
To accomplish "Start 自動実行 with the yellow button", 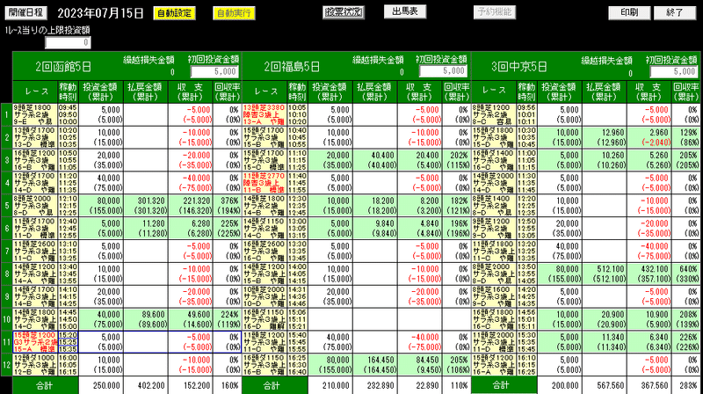I will (x=234, y=13).
